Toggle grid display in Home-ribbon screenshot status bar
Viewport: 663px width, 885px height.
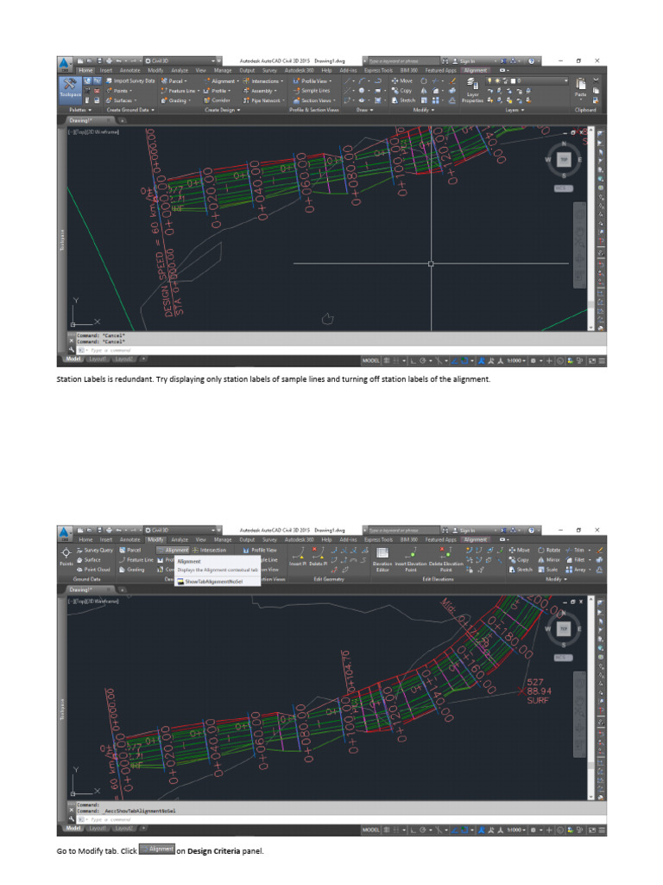(387, 360)
